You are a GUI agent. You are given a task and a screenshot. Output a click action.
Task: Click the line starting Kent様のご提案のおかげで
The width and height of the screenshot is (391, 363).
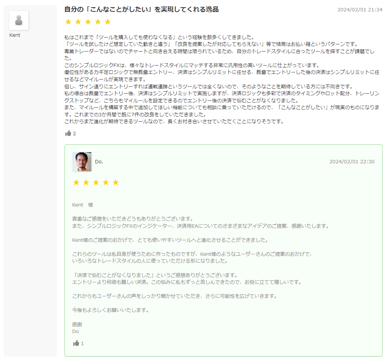click(170, 240)
